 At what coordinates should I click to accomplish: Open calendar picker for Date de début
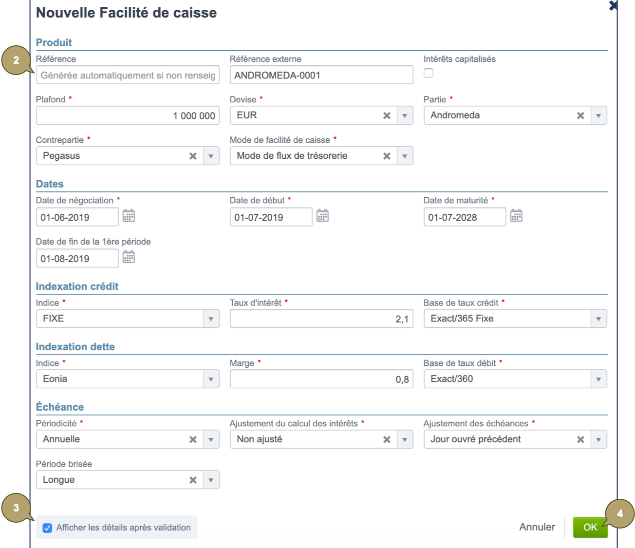point(322,216)
